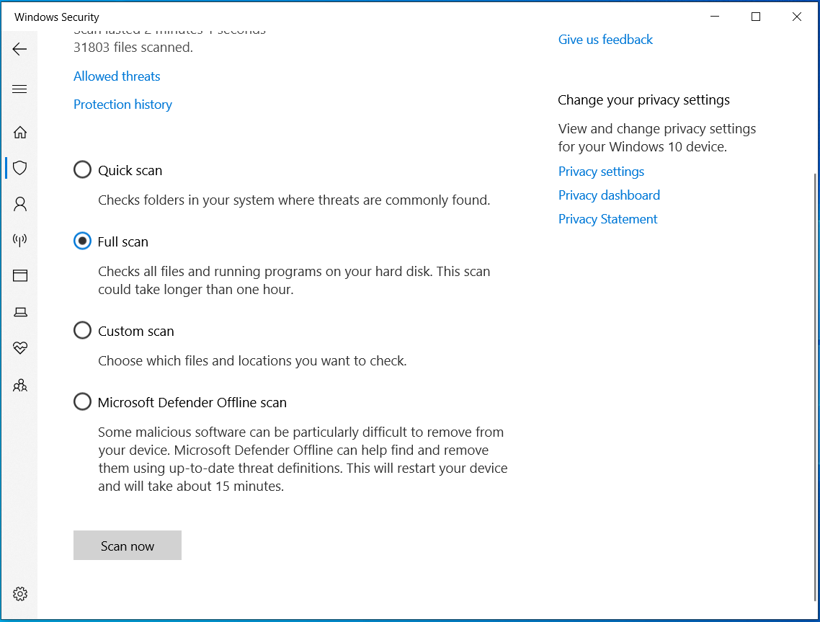Open the Home section icon

pos(20,133)
